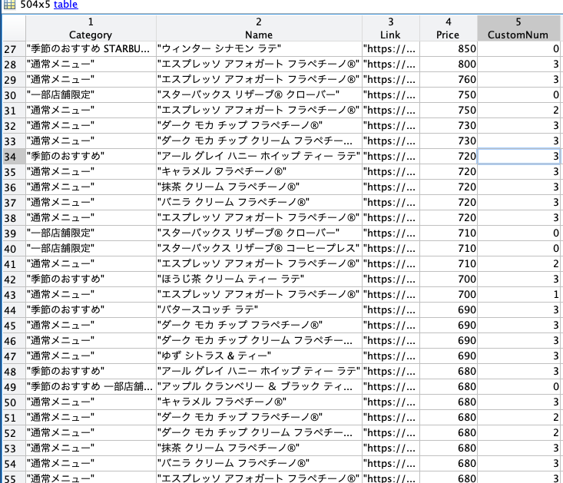This screenshot has height=483, width=563.
Task: Click Price cell 850 in row 27
Action: (448, 49)
